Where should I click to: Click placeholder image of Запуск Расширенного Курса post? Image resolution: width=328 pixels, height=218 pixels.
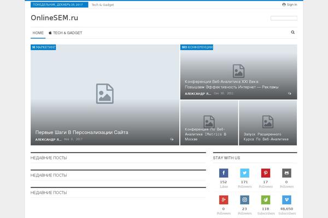point(268,122)
